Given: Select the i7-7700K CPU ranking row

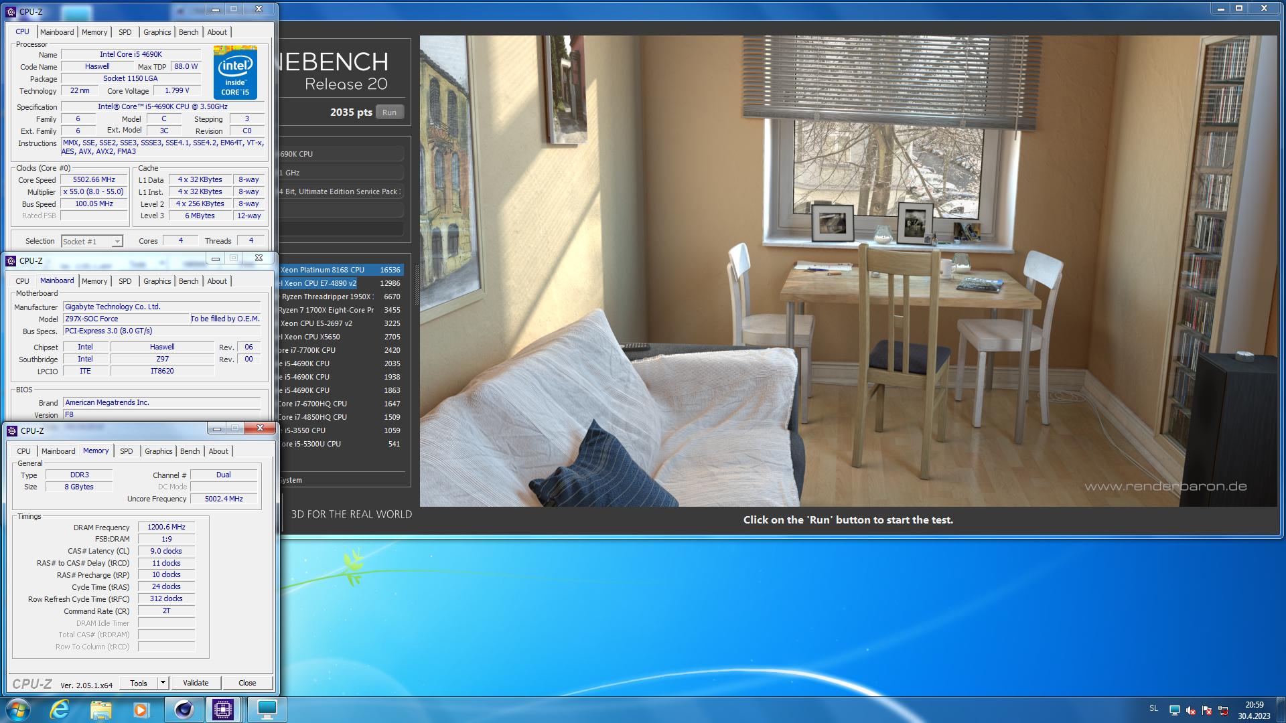Looking at the screenshot, I should click(341, 350).
